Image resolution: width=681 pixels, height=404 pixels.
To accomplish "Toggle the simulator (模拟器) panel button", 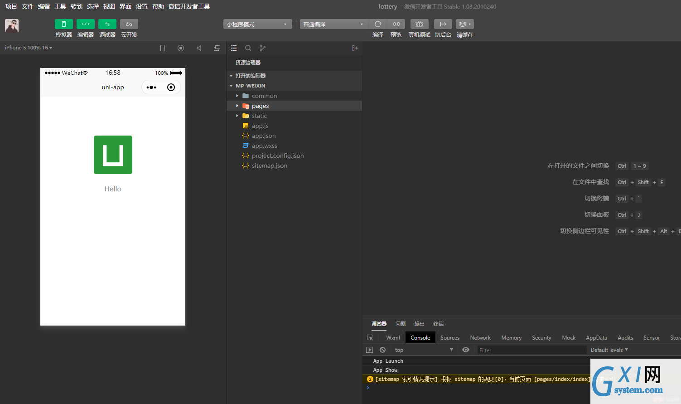I will point(64,24).
